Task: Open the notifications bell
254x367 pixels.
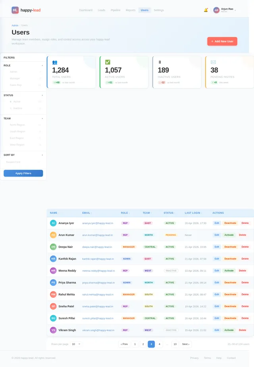Action: click(x=206, y=10)
